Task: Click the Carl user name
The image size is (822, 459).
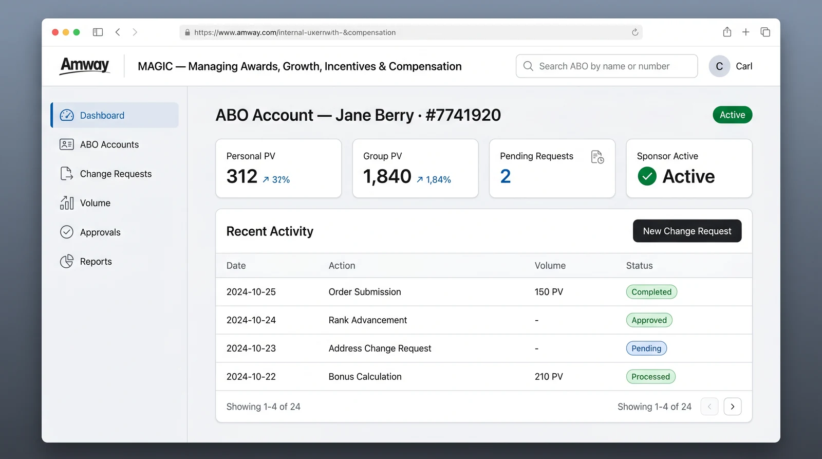Action: pyautogui.click(x=744, y=66)
